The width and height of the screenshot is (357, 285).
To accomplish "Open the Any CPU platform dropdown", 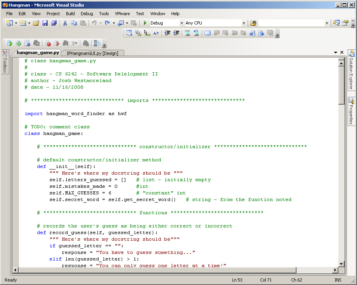I will tap(244, 23).
